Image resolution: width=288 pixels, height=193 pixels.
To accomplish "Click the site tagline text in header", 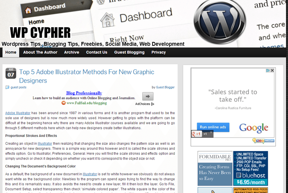I will click(93, 44).
